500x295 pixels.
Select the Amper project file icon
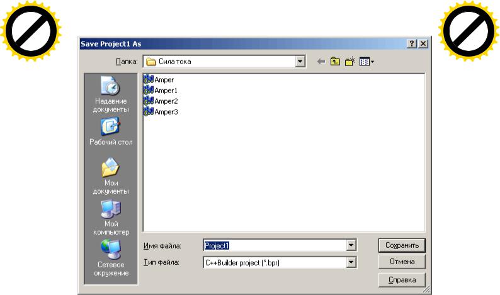point(148,80)
